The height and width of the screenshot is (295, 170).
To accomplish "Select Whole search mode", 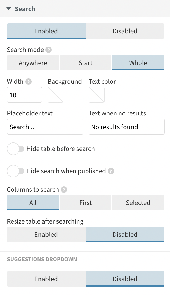I will 138,63.
